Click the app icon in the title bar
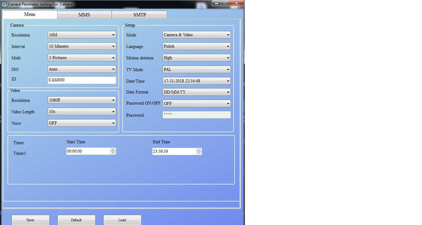422x225 pixels. [x=4, y=4]
